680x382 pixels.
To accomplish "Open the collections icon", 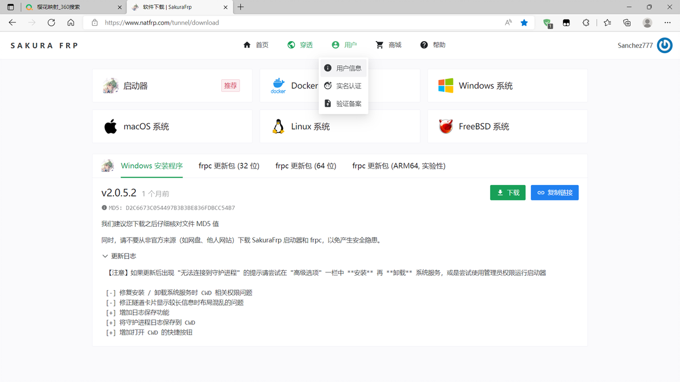I will (x=627, y=23).
